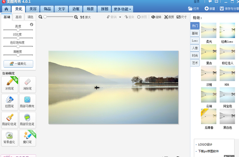
Task: Select the 涂鸦笔 doodle brush tool
Action: [x=10, y=85]
